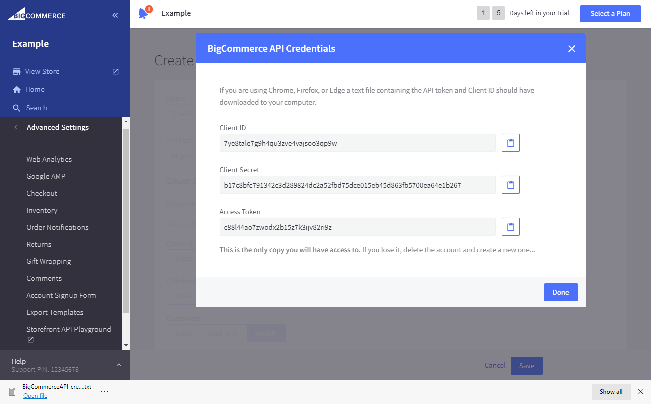Click the Select a Plan button

click(610, 13)
